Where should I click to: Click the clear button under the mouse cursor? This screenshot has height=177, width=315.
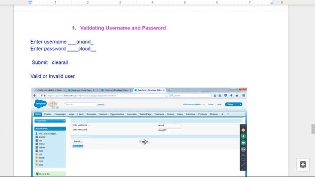coord(144,142)
